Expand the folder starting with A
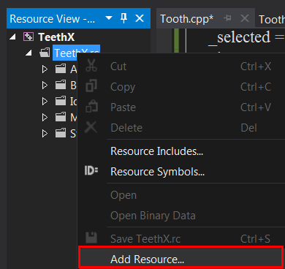Screen dimensions: 285x269 [x=45, y=69]
